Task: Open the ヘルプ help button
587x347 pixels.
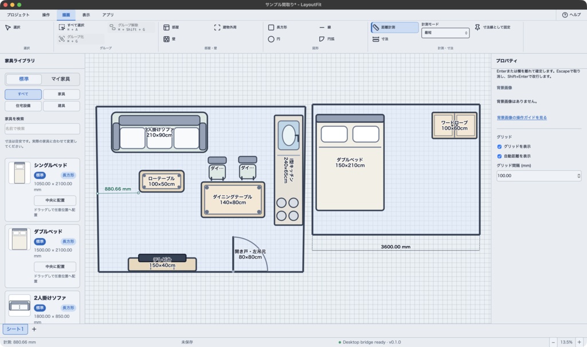Action: [x=572, y=14]
